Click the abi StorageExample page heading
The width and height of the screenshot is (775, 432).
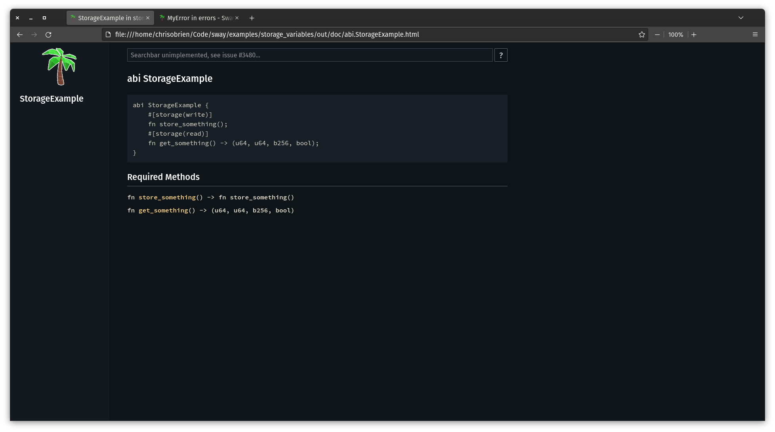pyautogui.click(x=170, y=79)
